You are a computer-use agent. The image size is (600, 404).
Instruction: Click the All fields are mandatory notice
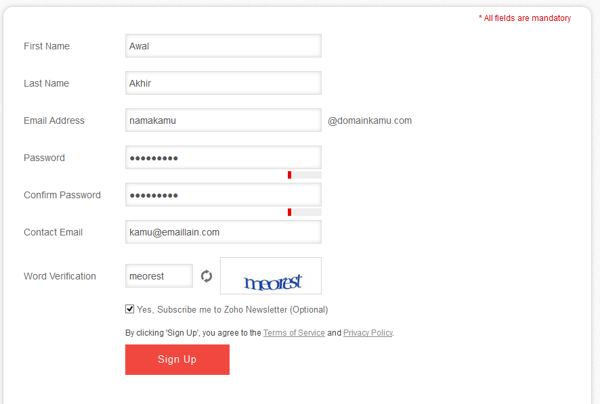pyautogui.click(x=525, y=18)
